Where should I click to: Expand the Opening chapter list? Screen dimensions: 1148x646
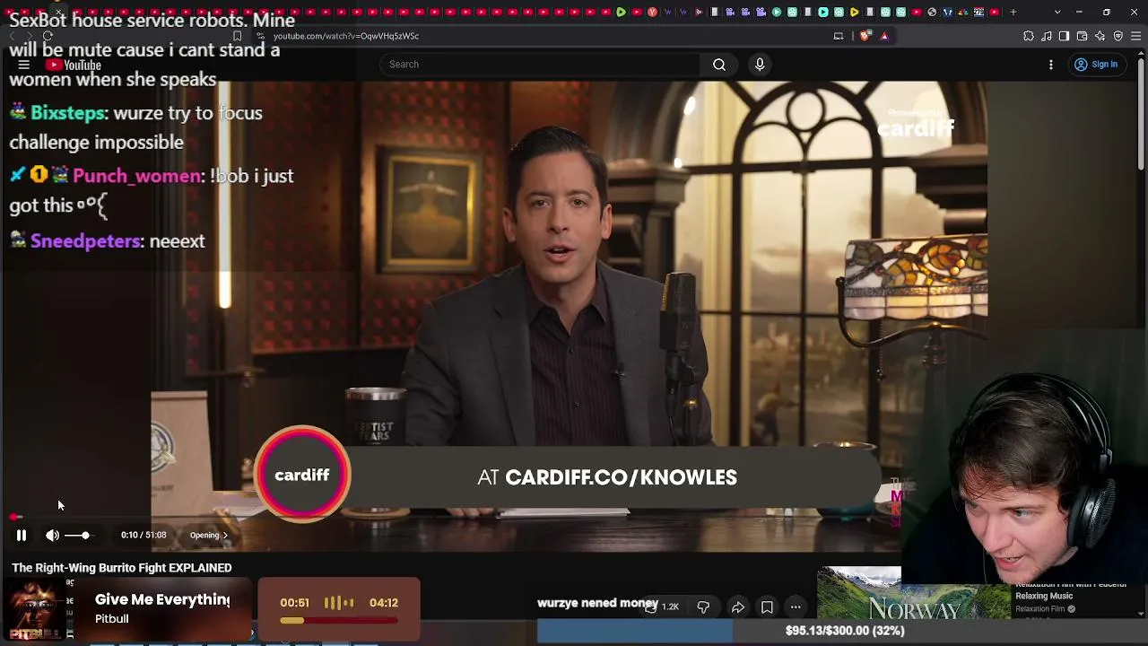(x=208, y=536)
